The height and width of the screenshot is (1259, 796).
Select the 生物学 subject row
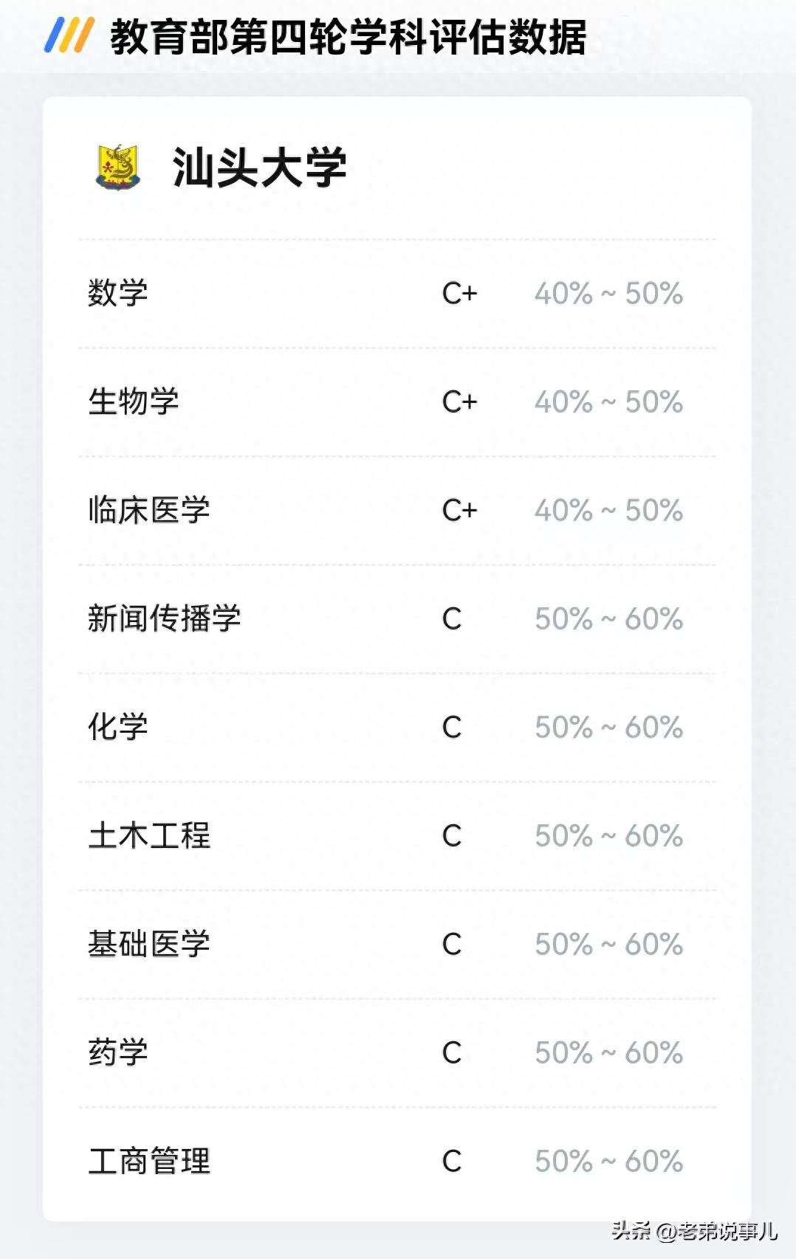pyautogui.click(x=134, y=401)
